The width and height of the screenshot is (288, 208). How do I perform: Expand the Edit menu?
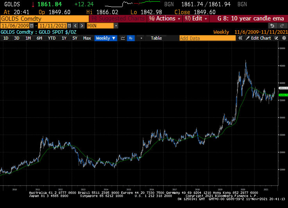point(196,18)
